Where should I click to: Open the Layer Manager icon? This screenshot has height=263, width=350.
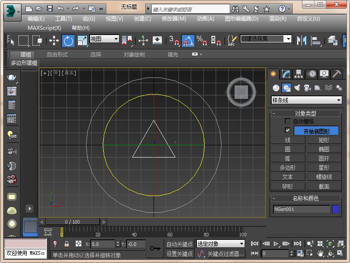point(332,41)
